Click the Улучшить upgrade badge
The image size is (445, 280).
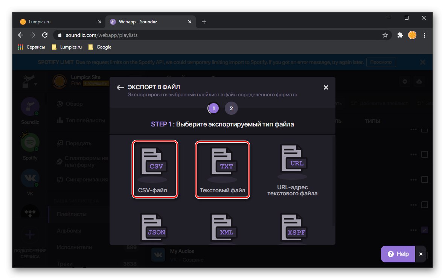click(x=96, y=84)
